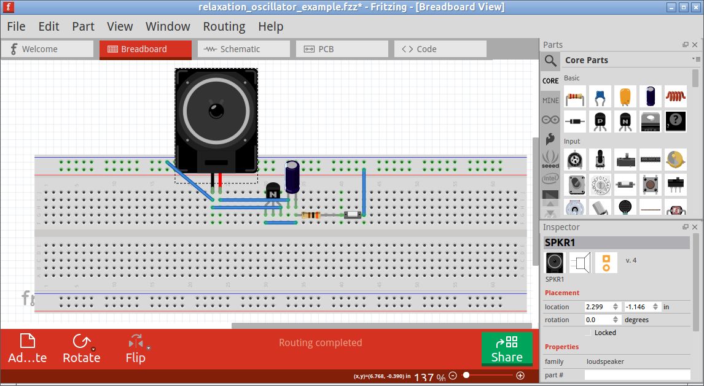Open the SparkFun flame parts bin
The width and height of the screenshot is (704, 386).
[x=550, y=139]
